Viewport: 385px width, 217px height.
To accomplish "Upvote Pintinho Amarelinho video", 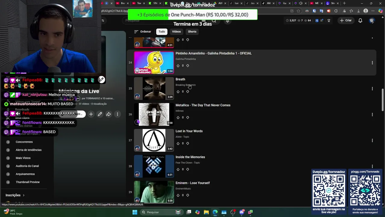I will pos(178,66).
